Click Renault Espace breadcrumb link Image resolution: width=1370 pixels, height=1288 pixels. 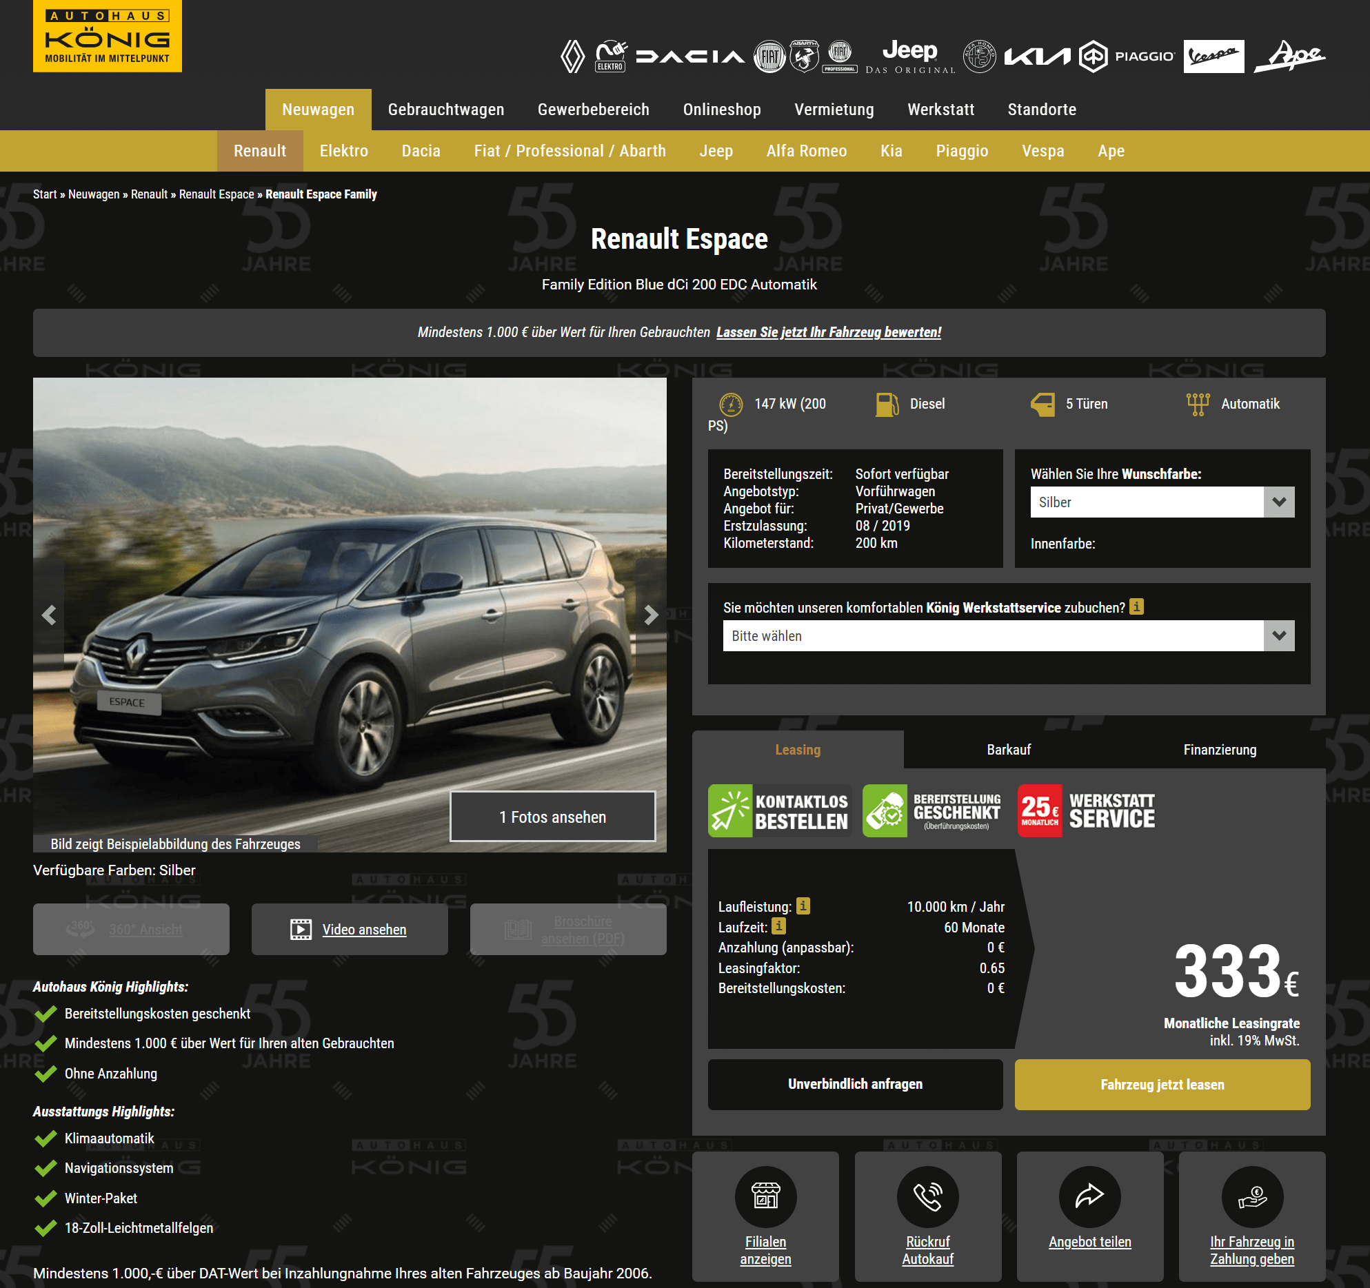point(216,194)
